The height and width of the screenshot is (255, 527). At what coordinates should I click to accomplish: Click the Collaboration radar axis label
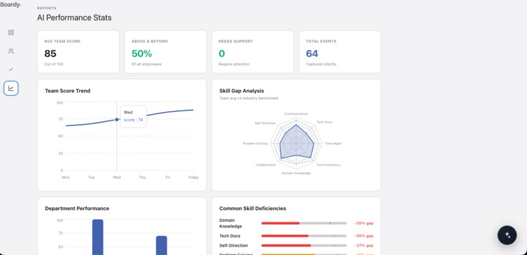265,165
